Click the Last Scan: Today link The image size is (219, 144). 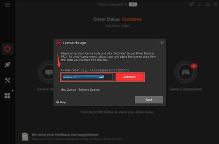point(117,26)
